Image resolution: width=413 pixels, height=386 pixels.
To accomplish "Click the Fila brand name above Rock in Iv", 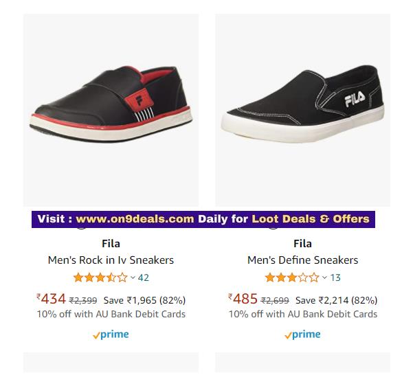I will [x=111, y=243].
